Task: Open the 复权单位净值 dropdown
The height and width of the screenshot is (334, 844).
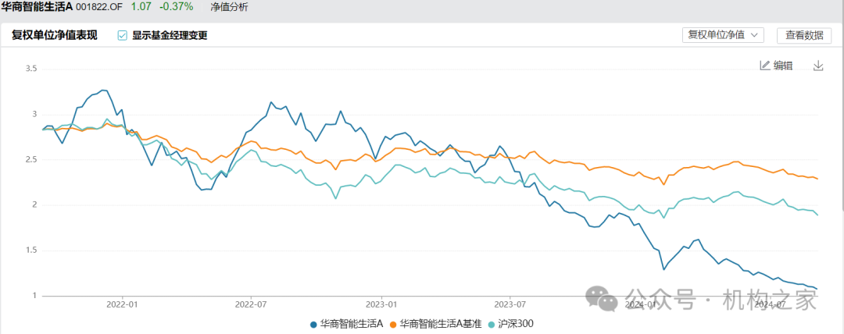Action: [722, 35]
